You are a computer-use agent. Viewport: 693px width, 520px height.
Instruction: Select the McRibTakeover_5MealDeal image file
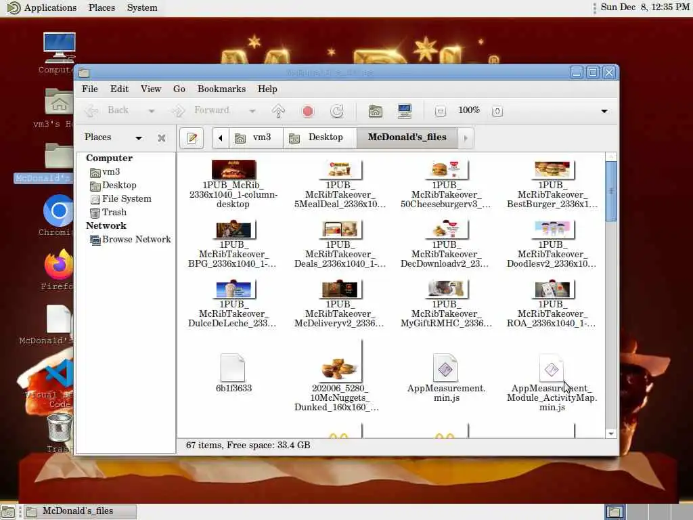[340, 170]
